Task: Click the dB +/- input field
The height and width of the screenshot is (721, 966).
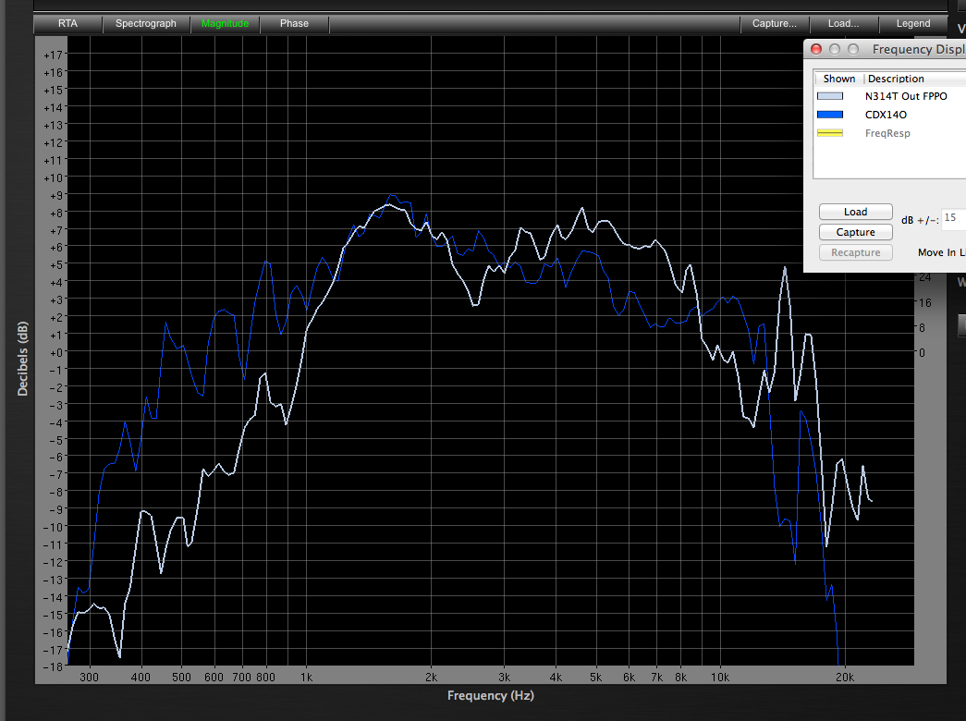Action: point(954,218)
